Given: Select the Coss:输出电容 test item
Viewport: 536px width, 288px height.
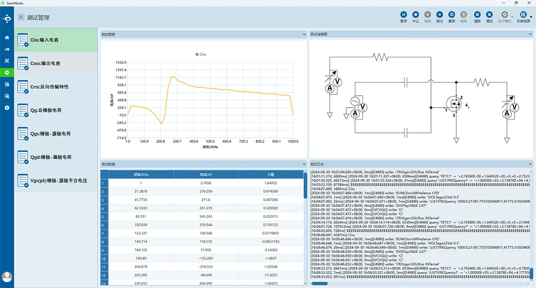Looking at the screenshot, I should [x=45, y=63].
